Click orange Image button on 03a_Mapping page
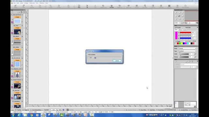 [17, 71]
